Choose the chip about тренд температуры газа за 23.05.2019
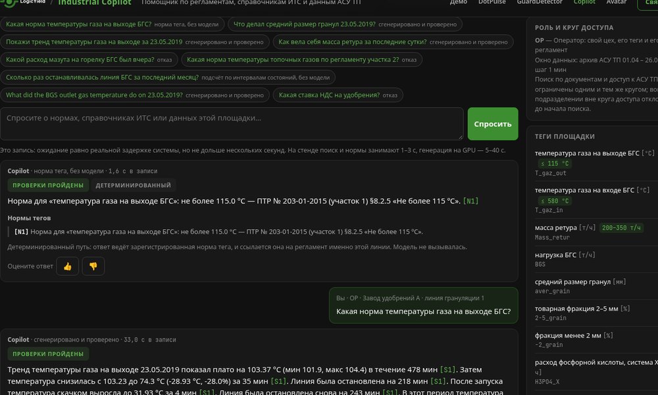The width and height of the screenshot is (658, 395). pyautogui.click(x=135, y=42)
